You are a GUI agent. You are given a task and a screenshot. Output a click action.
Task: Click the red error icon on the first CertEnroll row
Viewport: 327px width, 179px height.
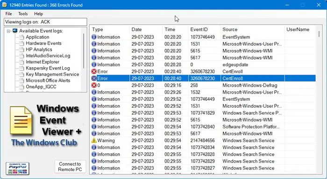(94, 71)
